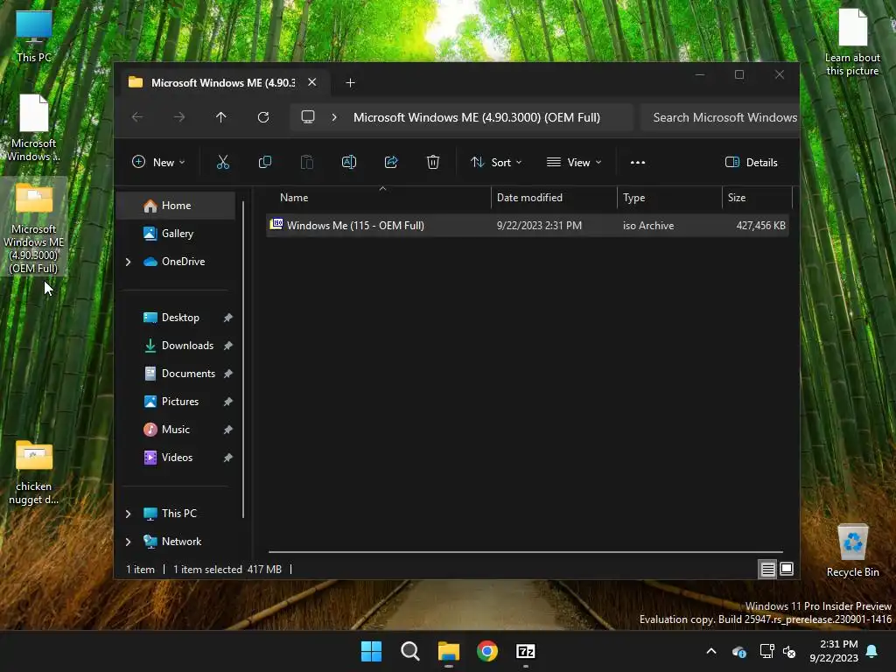Open pinned Desktop folder
Image resolution: width=896 pixels, height=672 pixels.
point(179,318)
